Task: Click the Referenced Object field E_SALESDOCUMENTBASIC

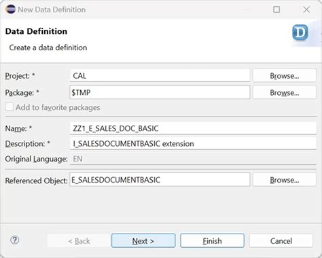Action: 160,180
